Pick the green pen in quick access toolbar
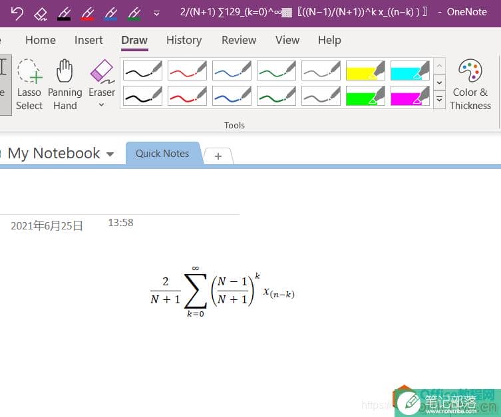This screenshot has width=501, height=417. (134, 14)
